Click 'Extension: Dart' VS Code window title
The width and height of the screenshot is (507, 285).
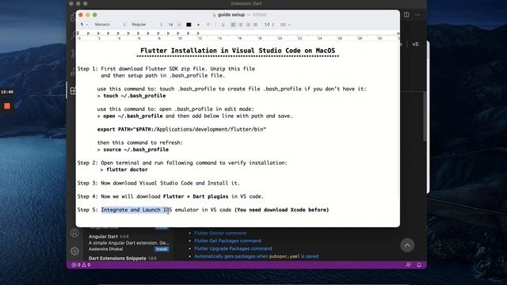246,3
